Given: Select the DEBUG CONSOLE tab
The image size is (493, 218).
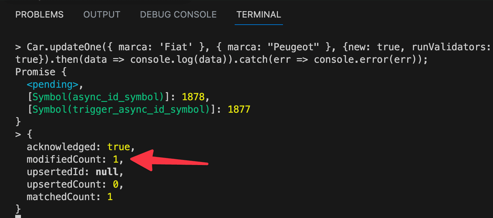Looking at the screenshot, I should pos(178,15).
